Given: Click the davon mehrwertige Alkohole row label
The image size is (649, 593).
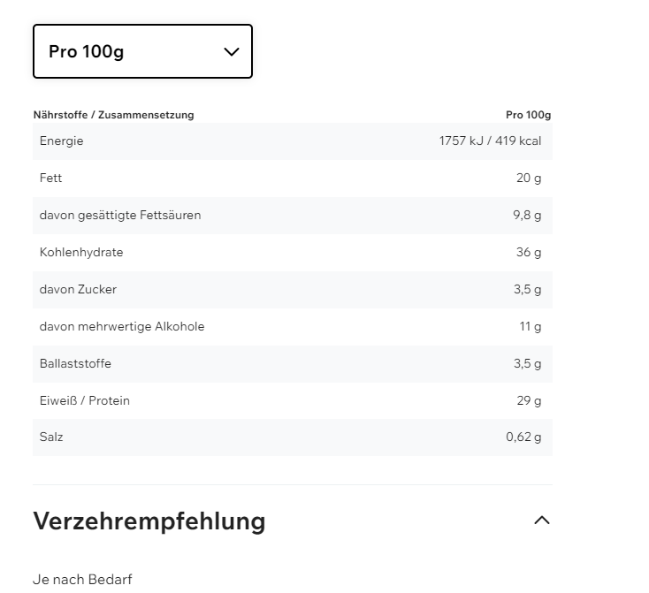Looking at the screenshot, I should [x=122, y=326].
